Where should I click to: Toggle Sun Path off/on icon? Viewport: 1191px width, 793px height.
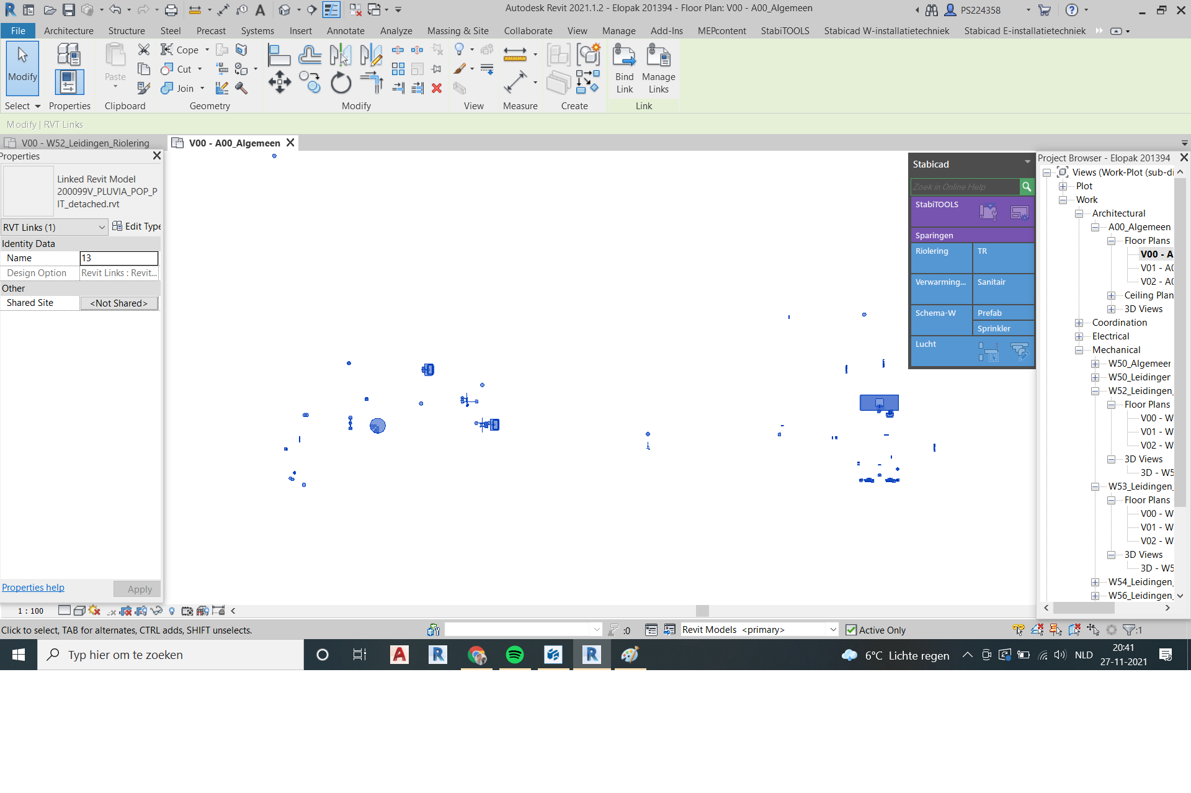(94, 611)
